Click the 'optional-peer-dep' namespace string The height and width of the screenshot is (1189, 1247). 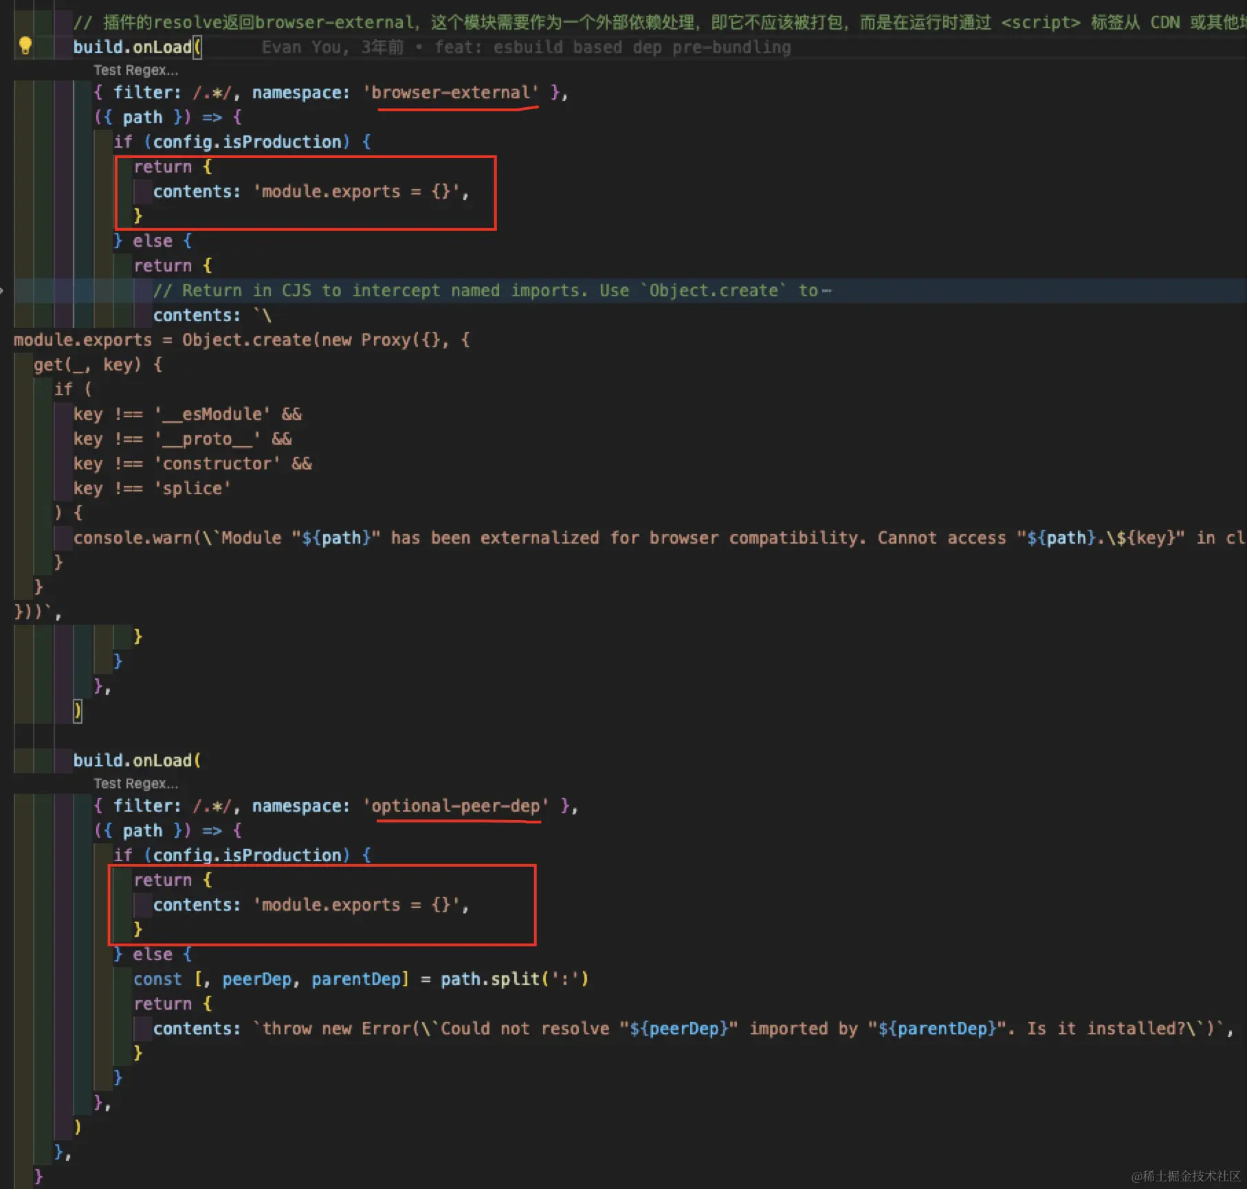456,806
